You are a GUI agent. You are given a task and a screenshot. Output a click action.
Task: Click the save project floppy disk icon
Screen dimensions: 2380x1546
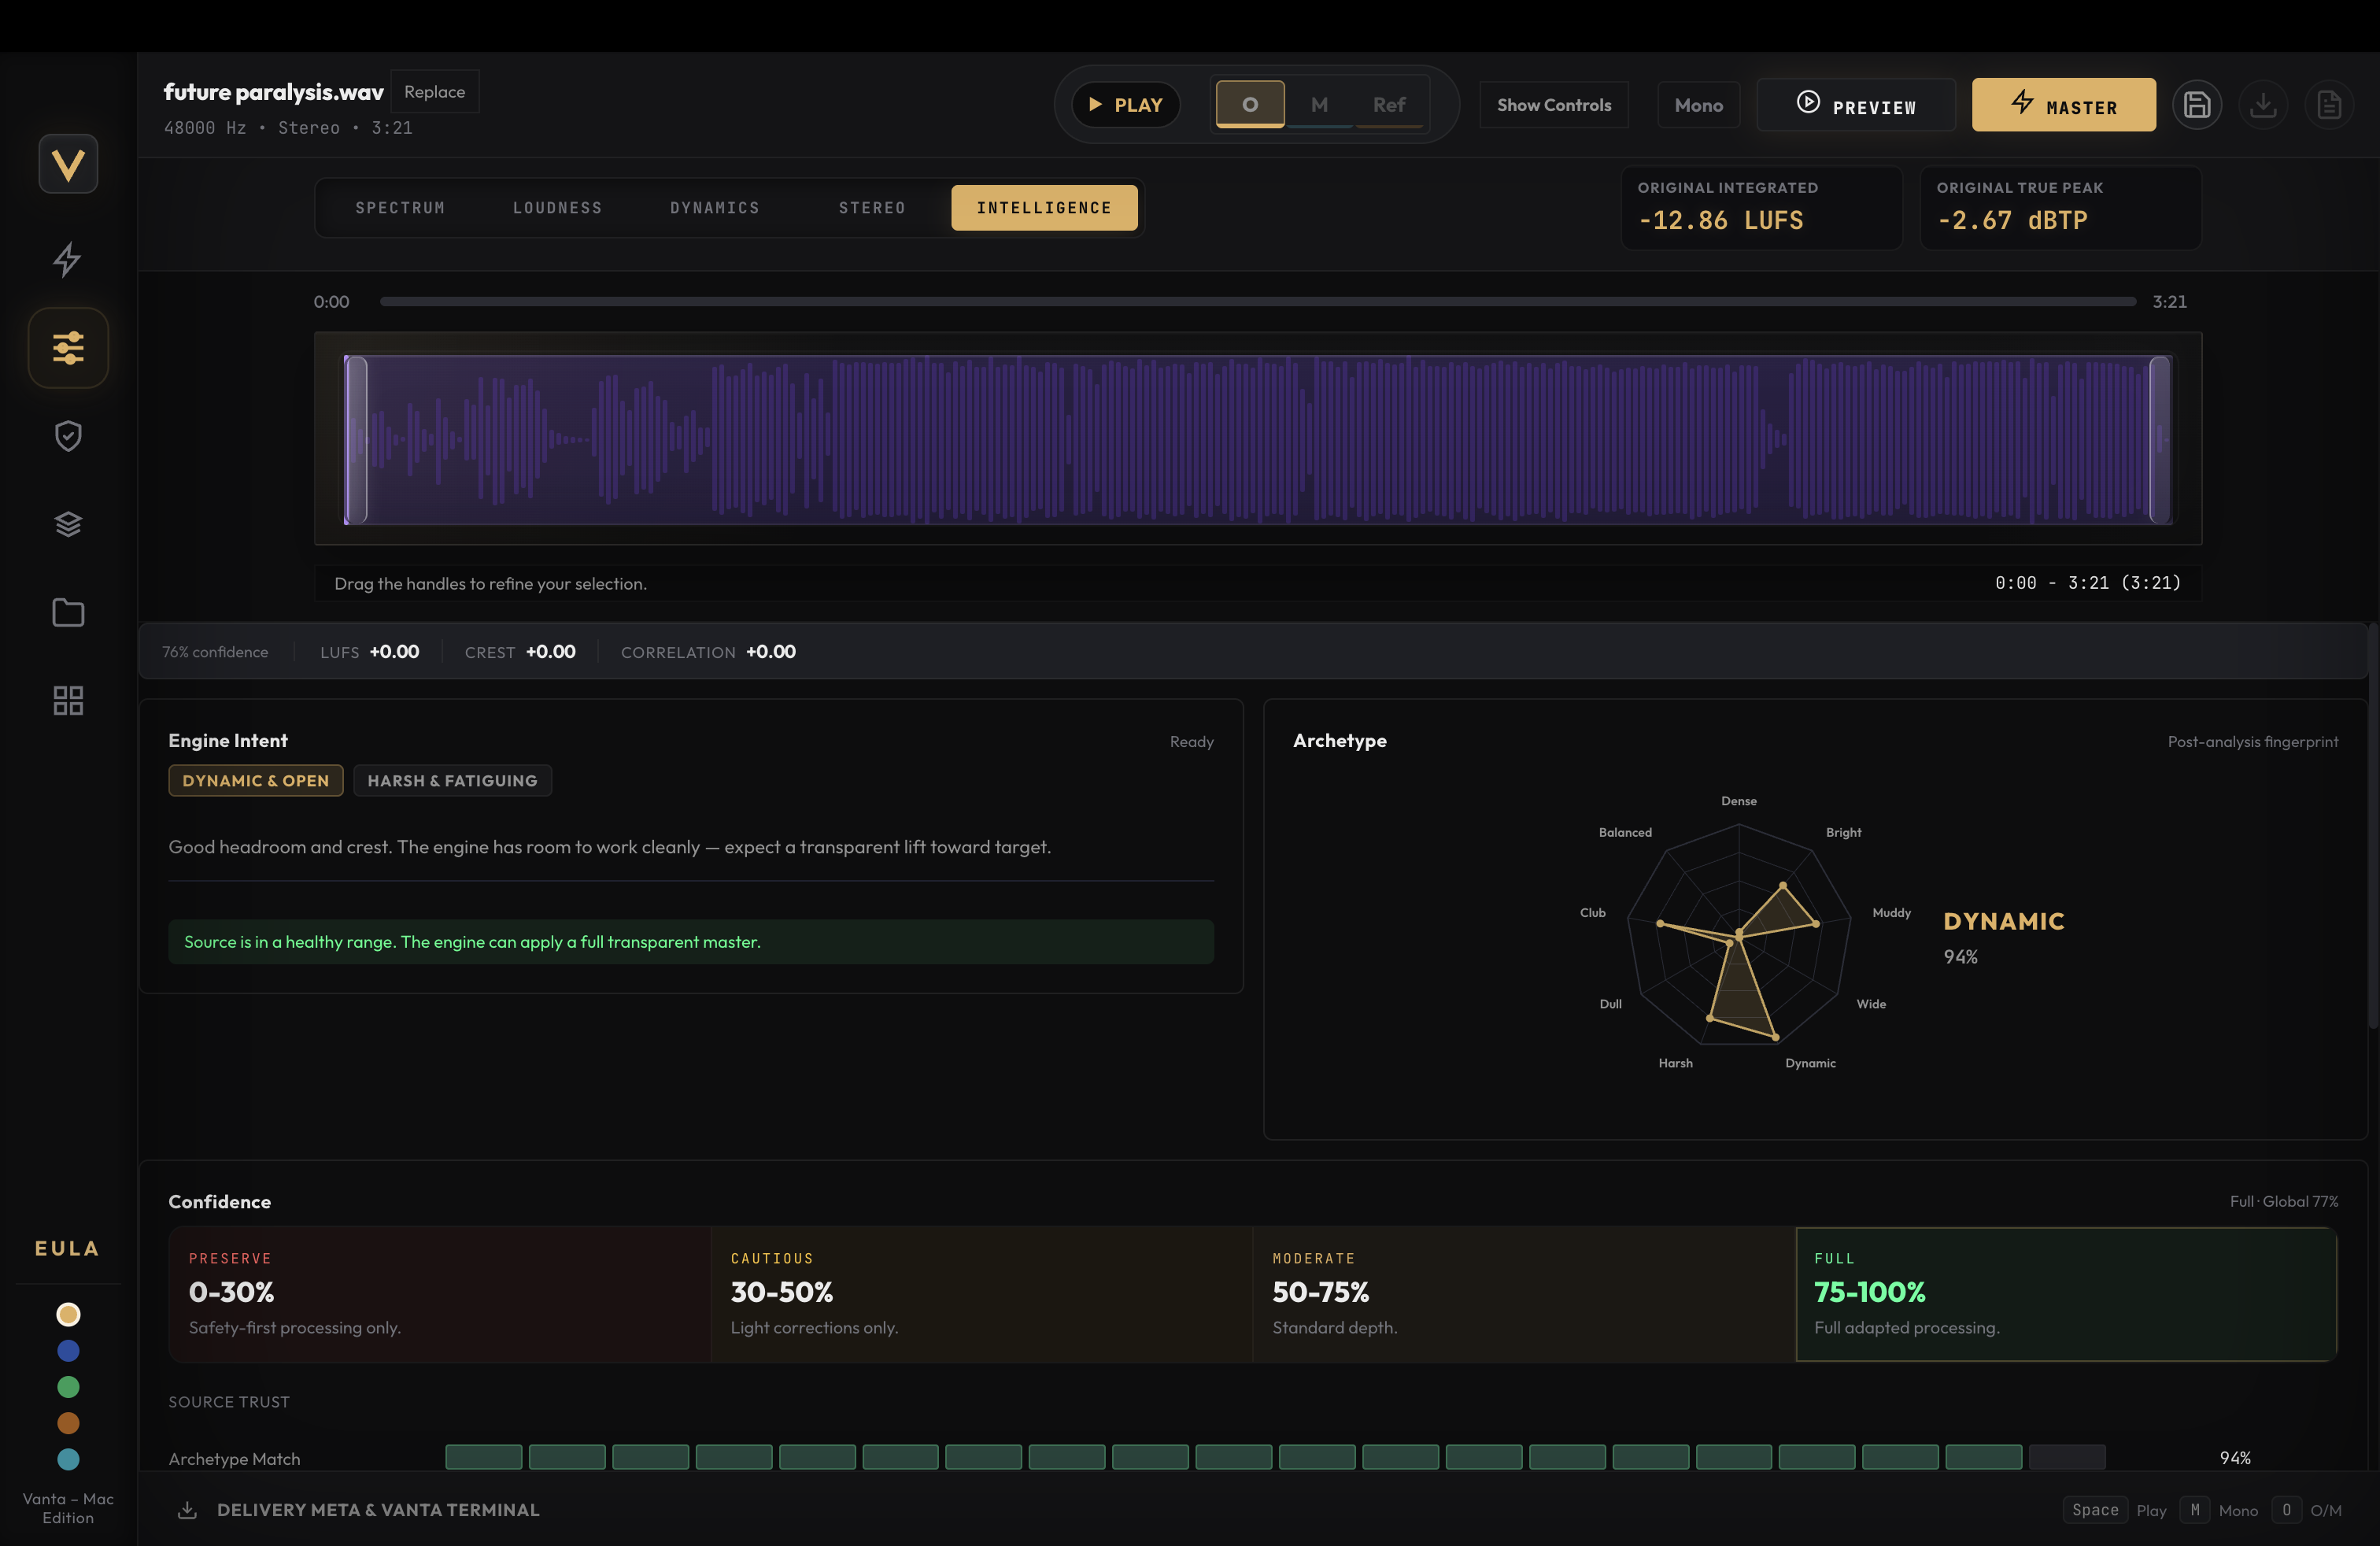coord(2197,104)
